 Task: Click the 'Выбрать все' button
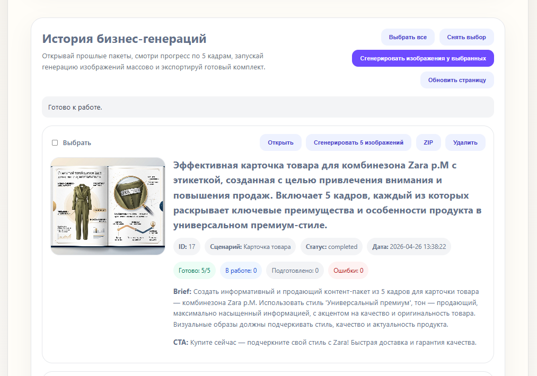click(408, 37)
